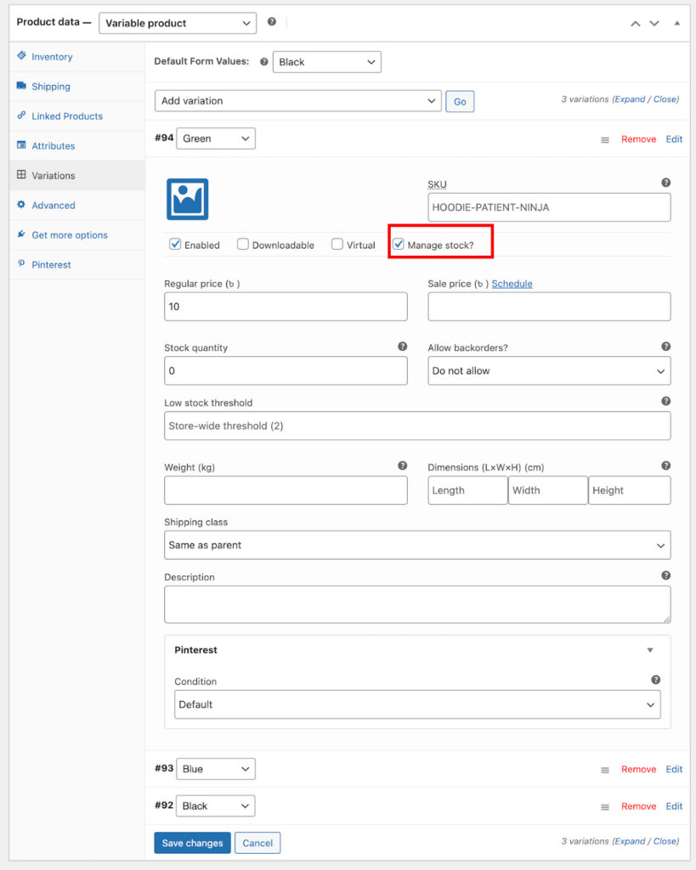This screenshot has width=696, height=870.
Task: Click the Pinterest logo icon
Action: (x=21, y=263)
